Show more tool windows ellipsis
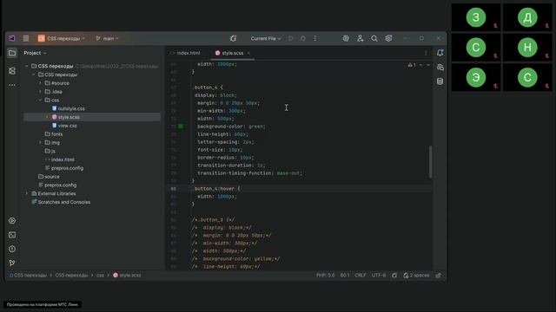This screenshot has width=556, height=312. coord(12,85)
